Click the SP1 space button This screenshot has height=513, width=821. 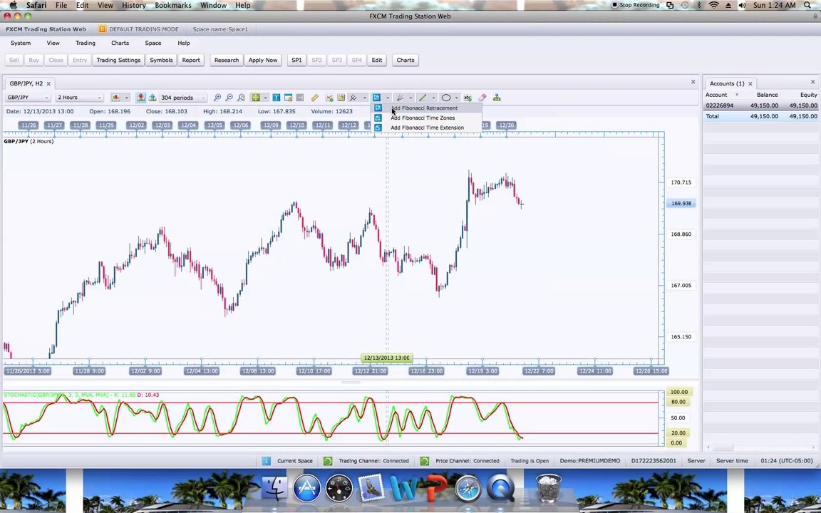coord(297,60)
